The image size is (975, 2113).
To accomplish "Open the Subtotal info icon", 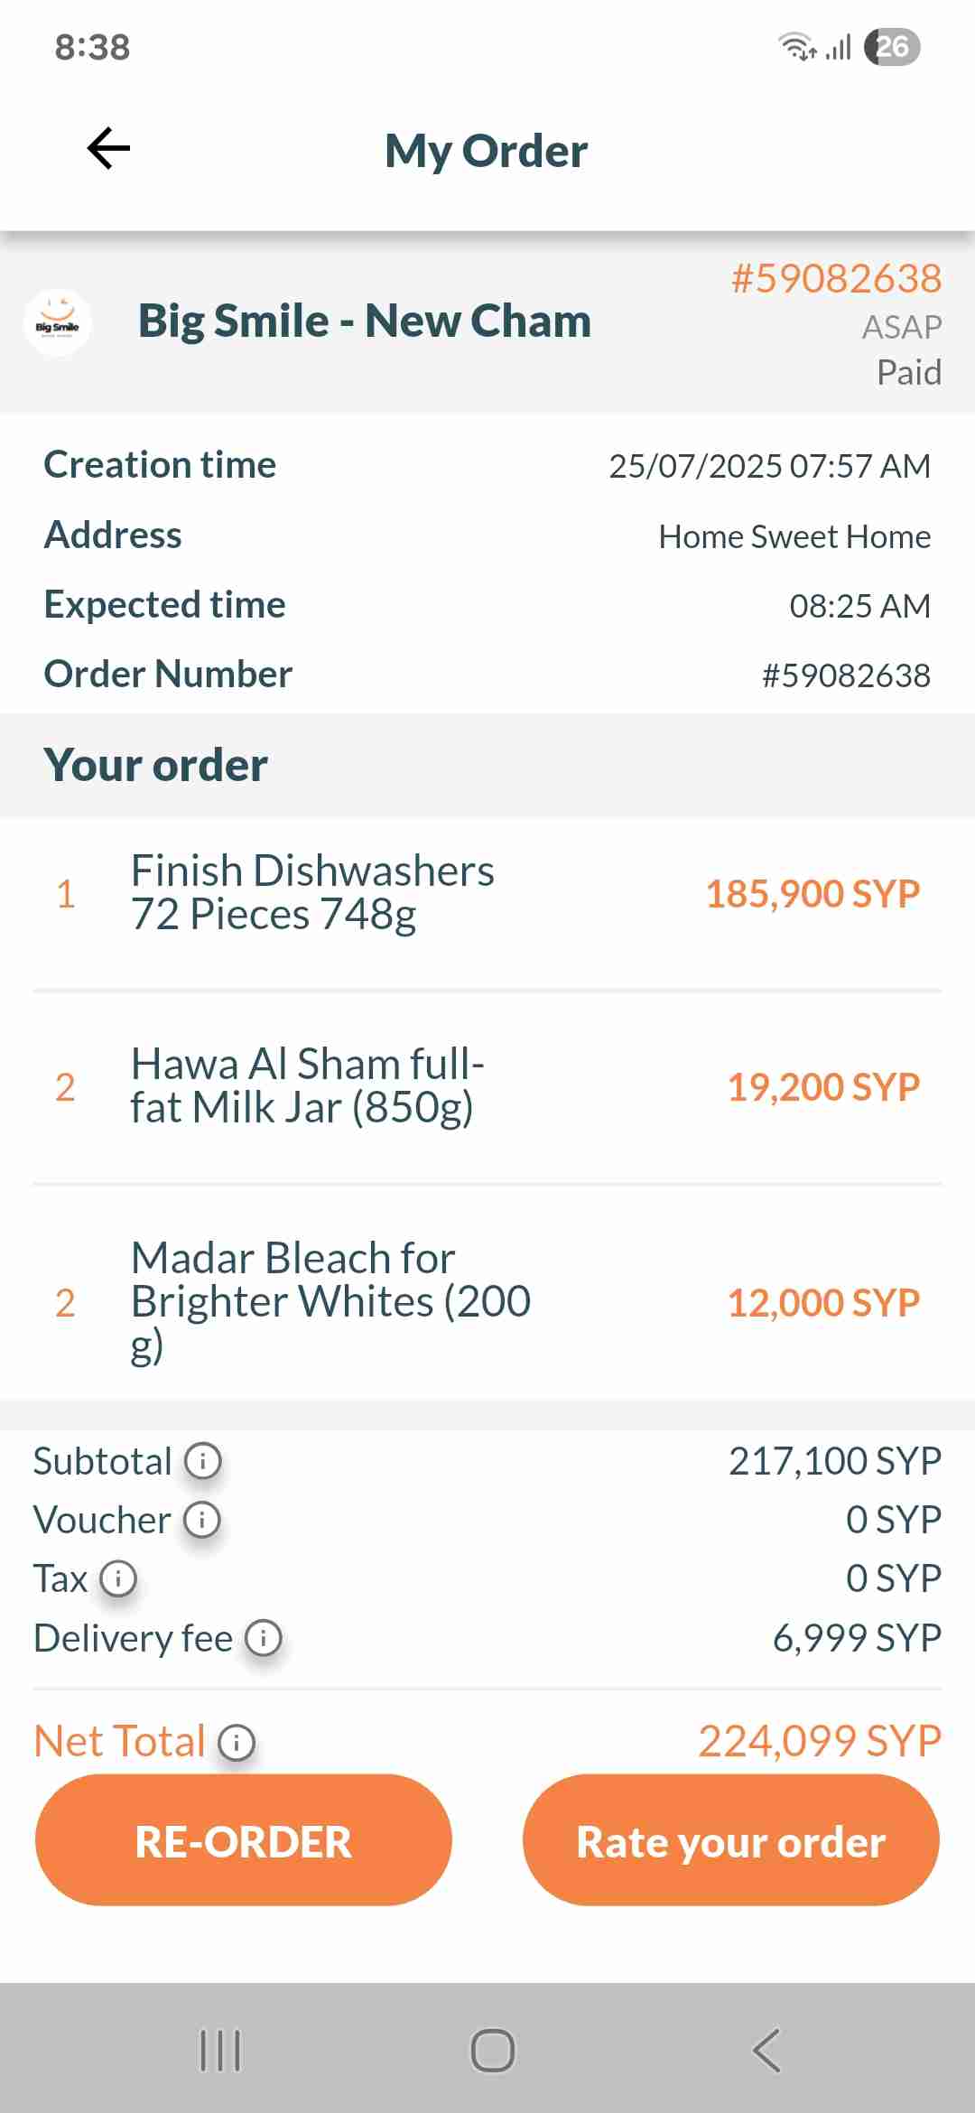I will [x=203, y=1460].
